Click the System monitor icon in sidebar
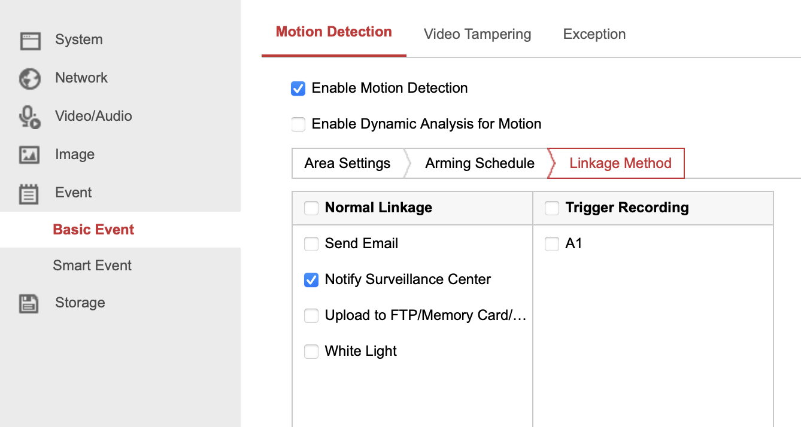The width and height of the screenshot is (801, 427). pyautogui.click(x=30, y=41)
